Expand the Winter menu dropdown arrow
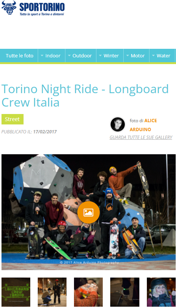 point(100,56)
